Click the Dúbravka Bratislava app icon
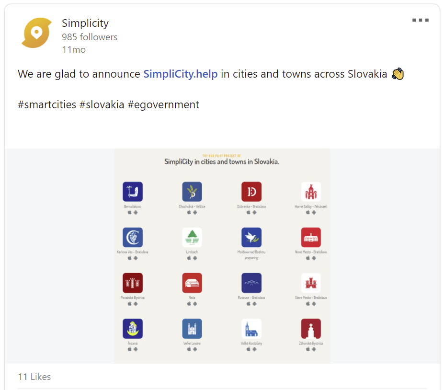Image resolution: width=444 pixels, height=390 pixels. pos(251,192)
